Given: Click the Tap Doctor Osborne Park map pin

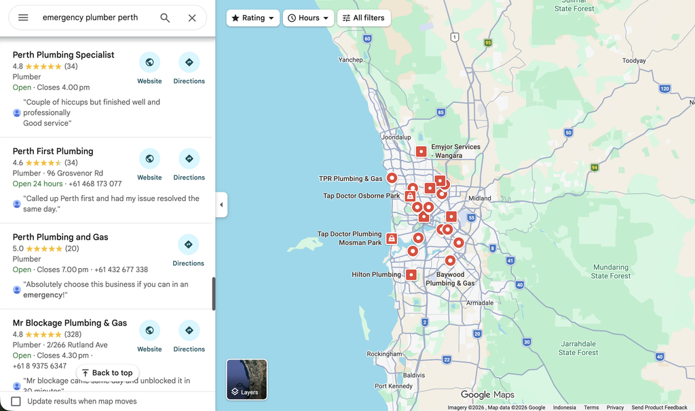Looking at the screenshot, I should [x=410, y=196].
